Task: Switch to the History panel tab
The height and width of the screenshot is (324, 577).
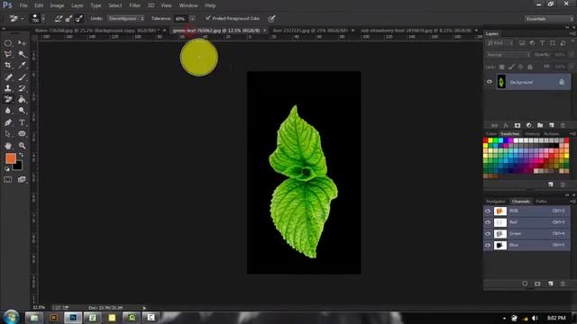Action: 532,134
